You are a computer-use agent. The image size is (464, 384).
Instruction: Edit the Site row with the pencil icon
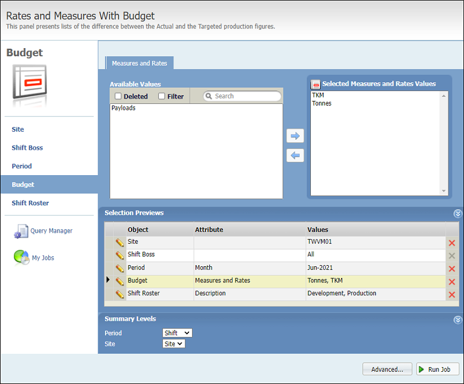coord(120,242)
